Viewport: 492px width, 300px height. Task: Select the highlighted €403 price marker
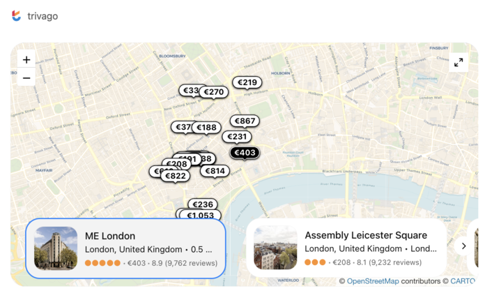(x=245, y=153)
